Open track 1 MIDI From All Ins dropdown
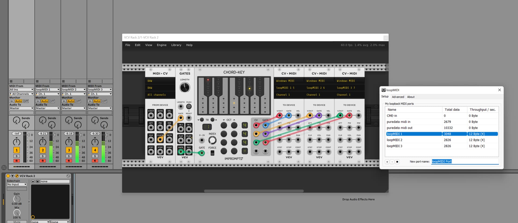The image size is (518, 223). pyautogui.click(x=21, y=90)
